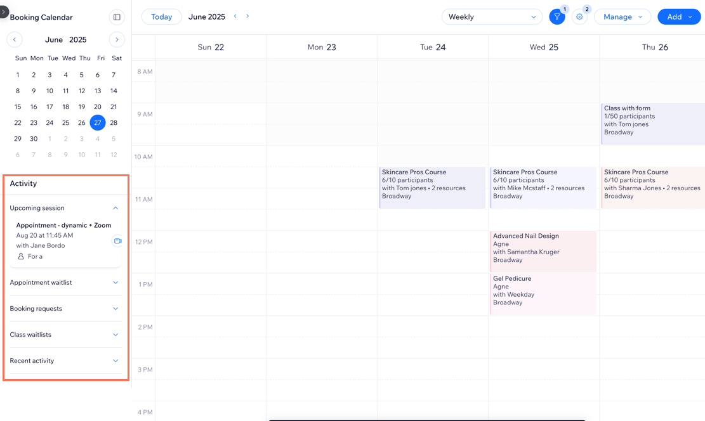This screenshot has height=421, width=705.
Task: Open calendar settings gear icon
Action: tap(579, 17)
